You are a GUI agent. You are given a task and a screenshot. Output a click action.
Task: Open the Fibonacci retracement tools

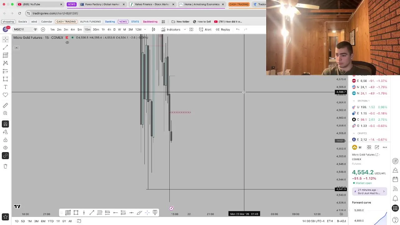click(x=5, y=55)
